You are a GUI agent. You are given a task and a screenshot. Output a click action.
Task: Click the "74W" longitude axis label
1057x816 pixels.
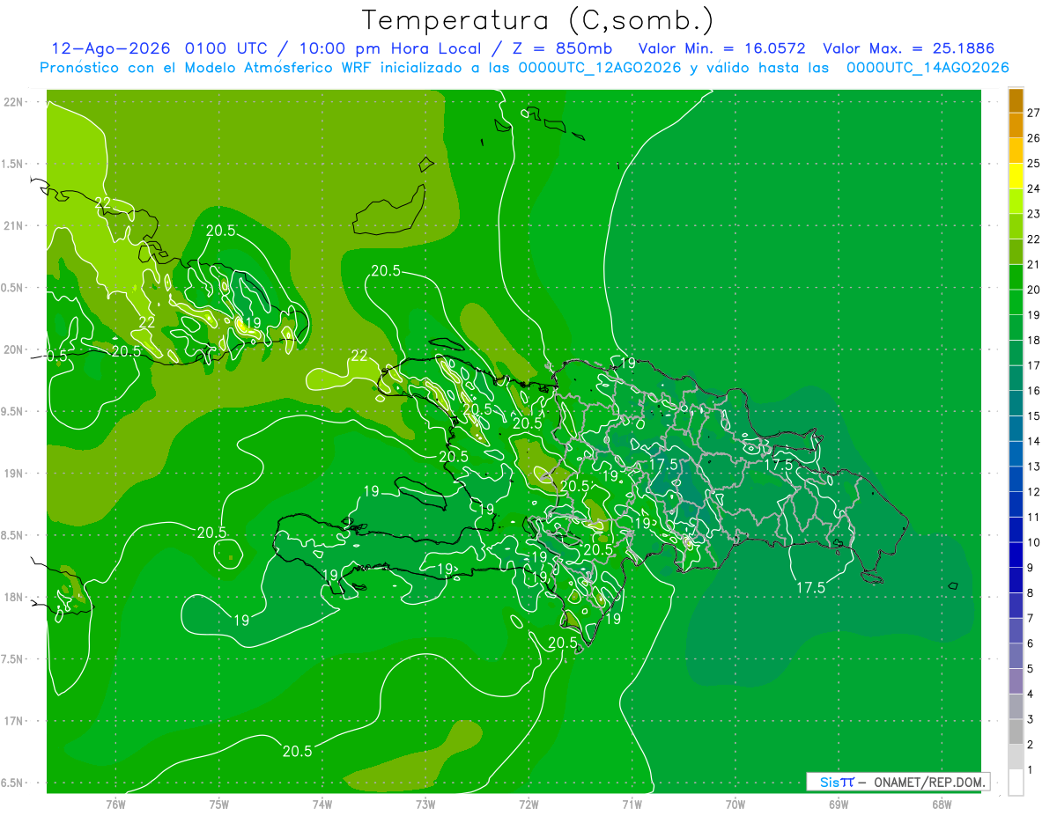tap(322, 804)
